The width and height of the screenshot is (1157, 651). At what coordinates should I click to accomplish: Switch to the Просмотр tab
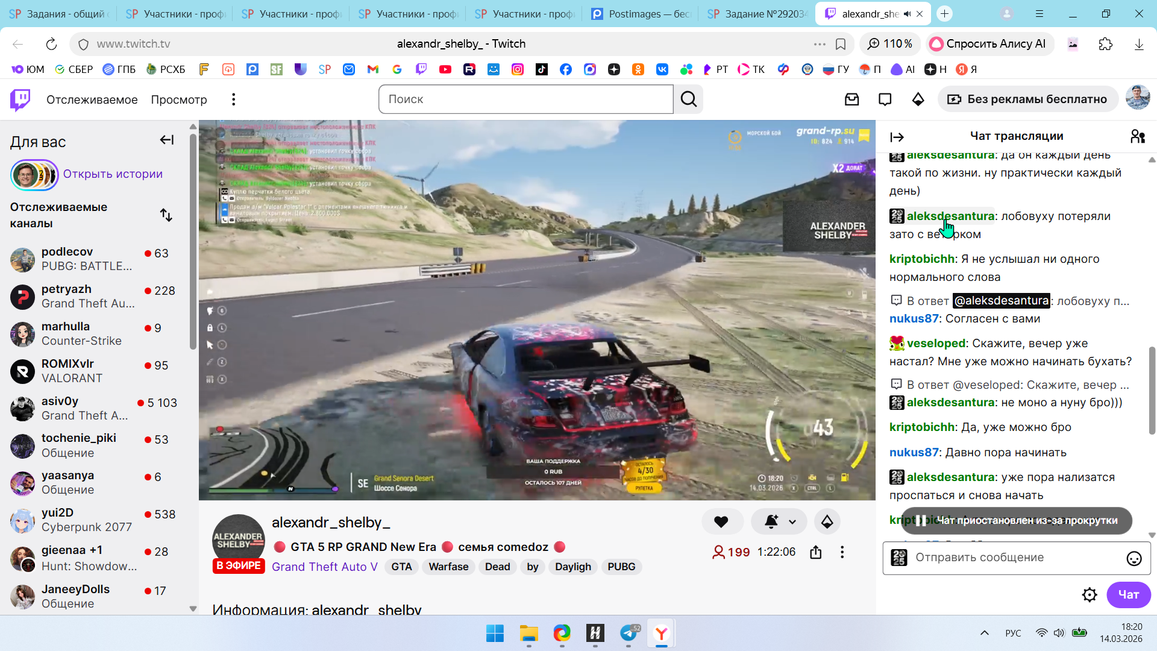pos(178,99)
